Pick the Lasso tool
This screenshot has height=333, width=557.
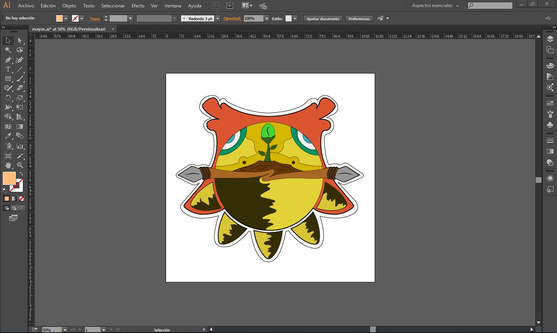click(x=20, y=50)
